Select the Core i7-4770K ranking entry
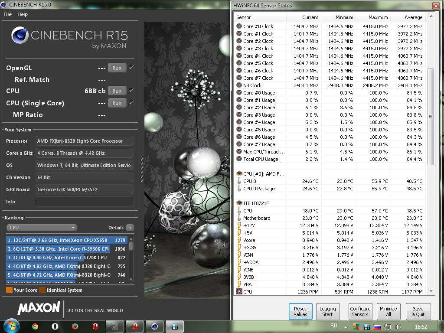The width and height of the screenshot is (444, 333). (x=66, y=258)
